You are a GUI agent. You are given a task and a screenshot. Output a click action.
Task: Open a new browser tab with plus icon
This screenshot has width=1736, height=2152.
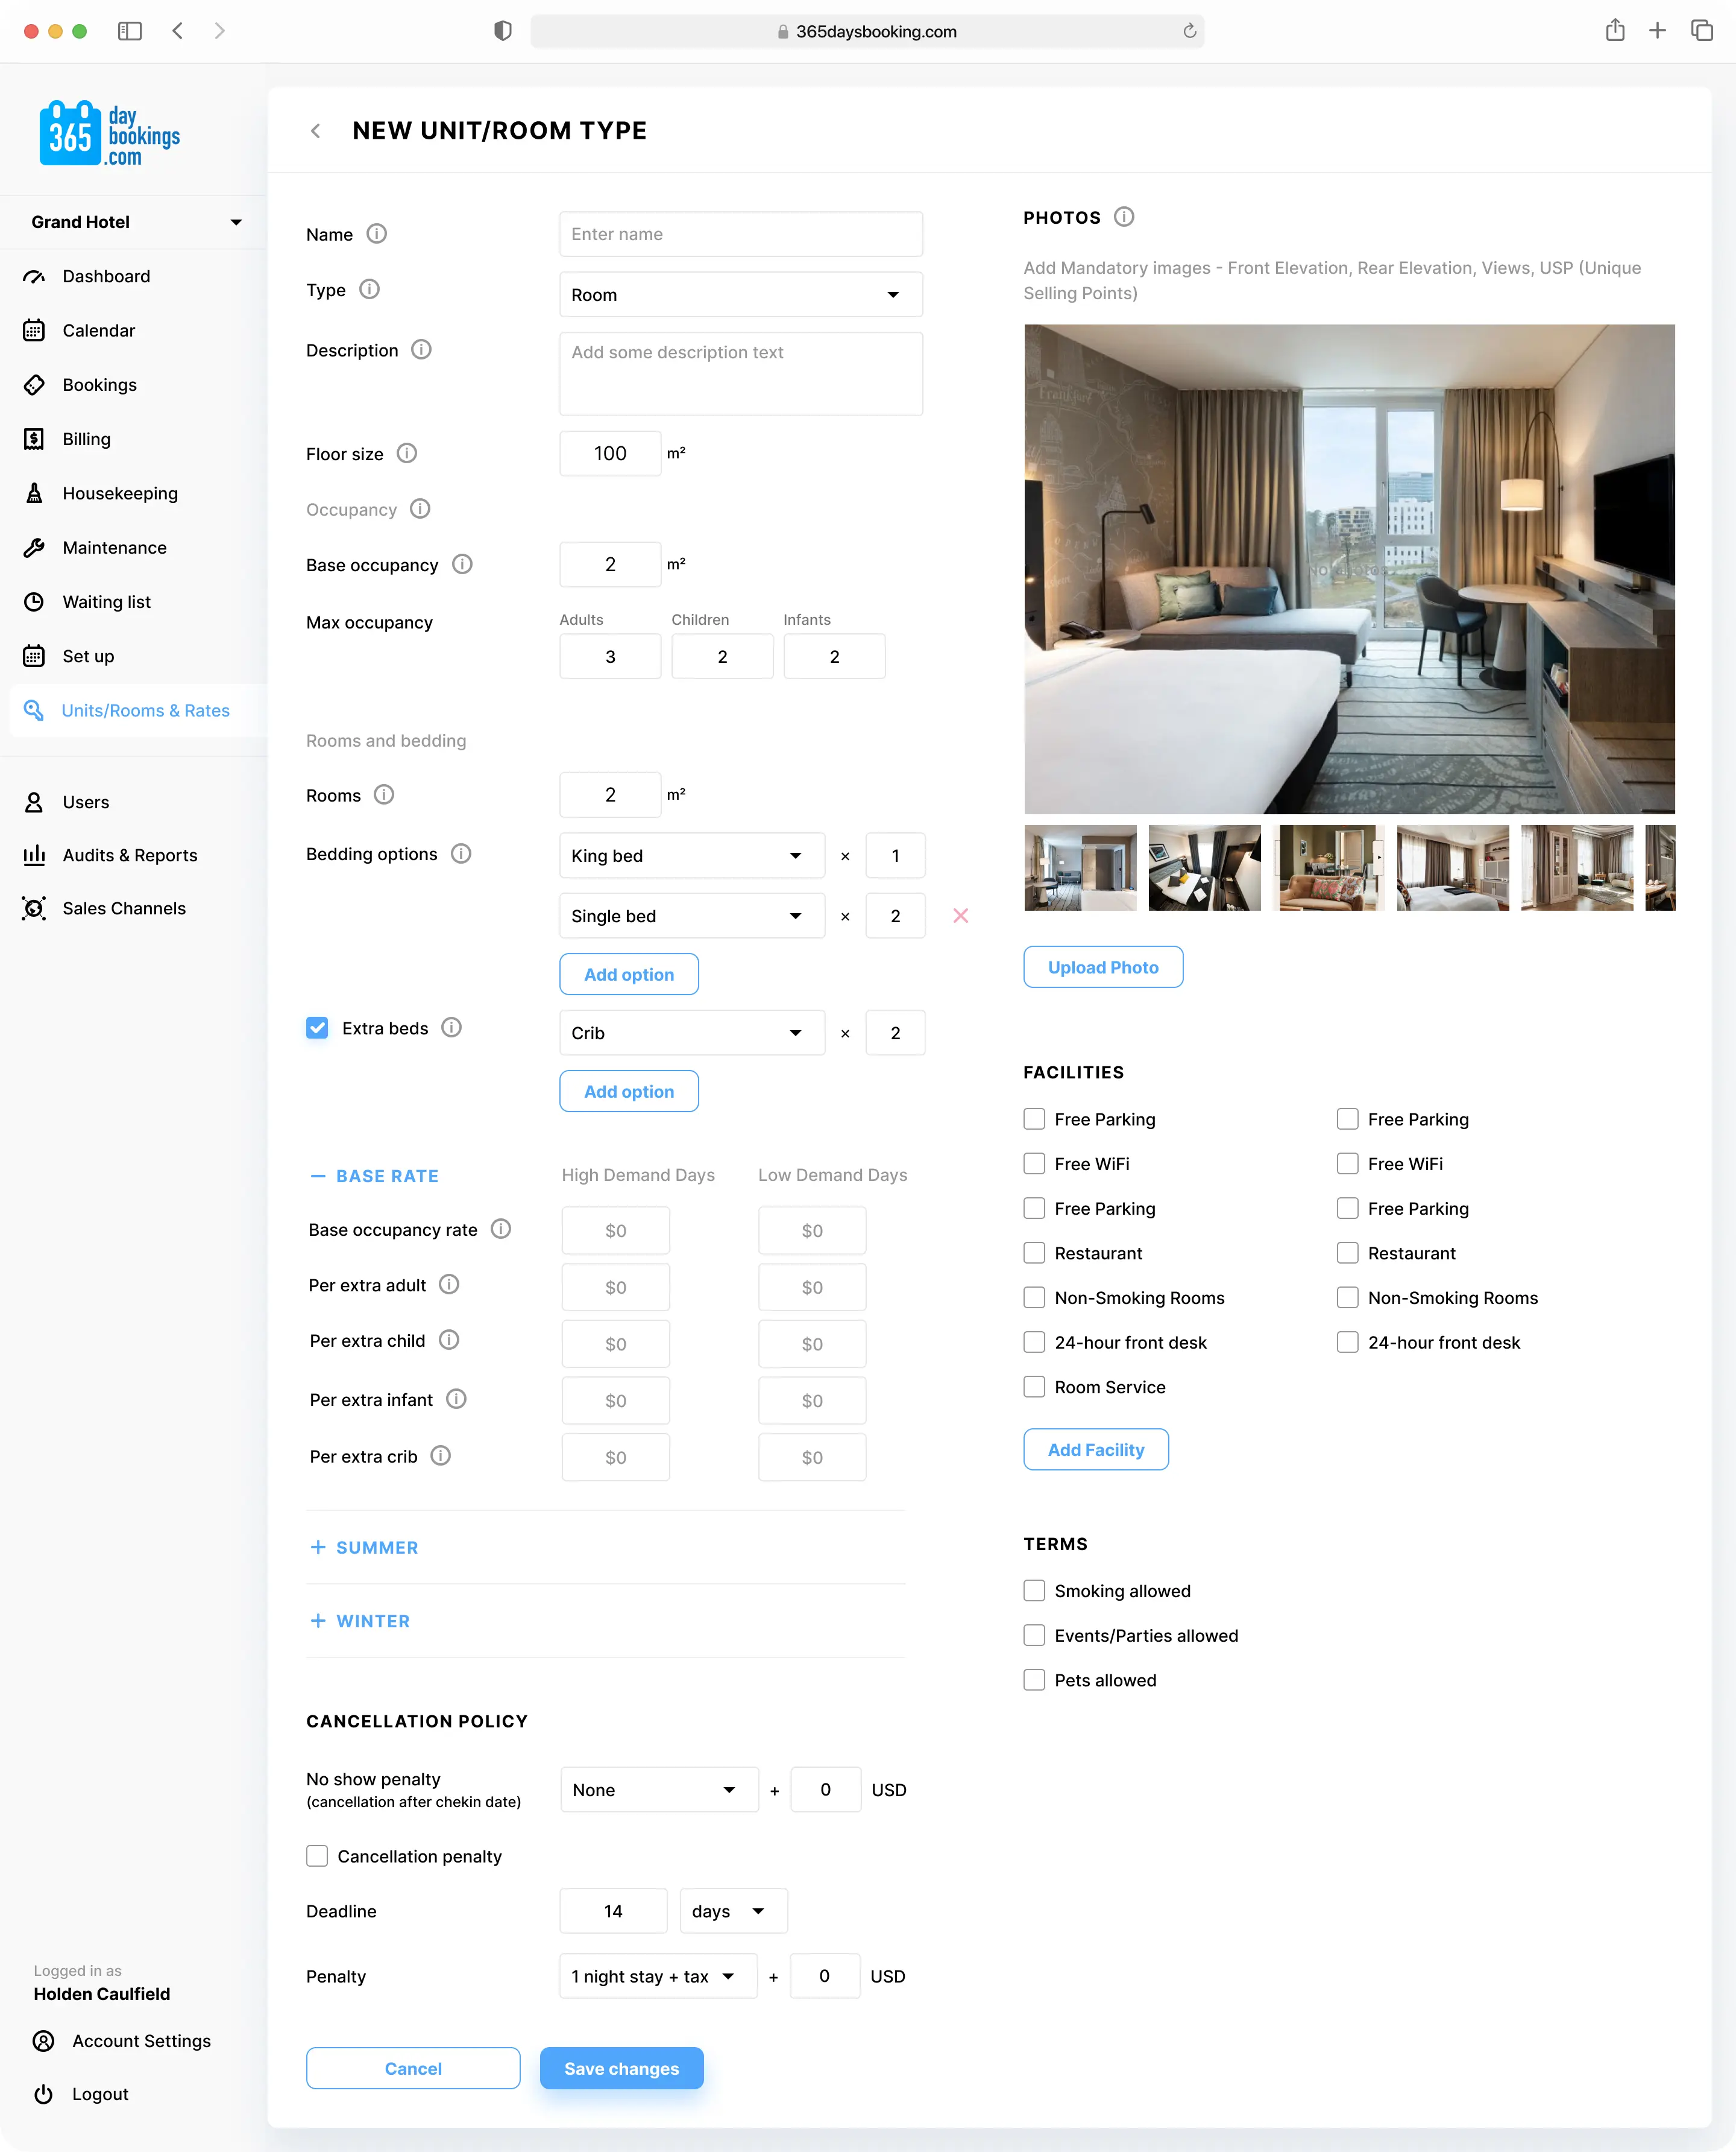tap(1657, 30)
